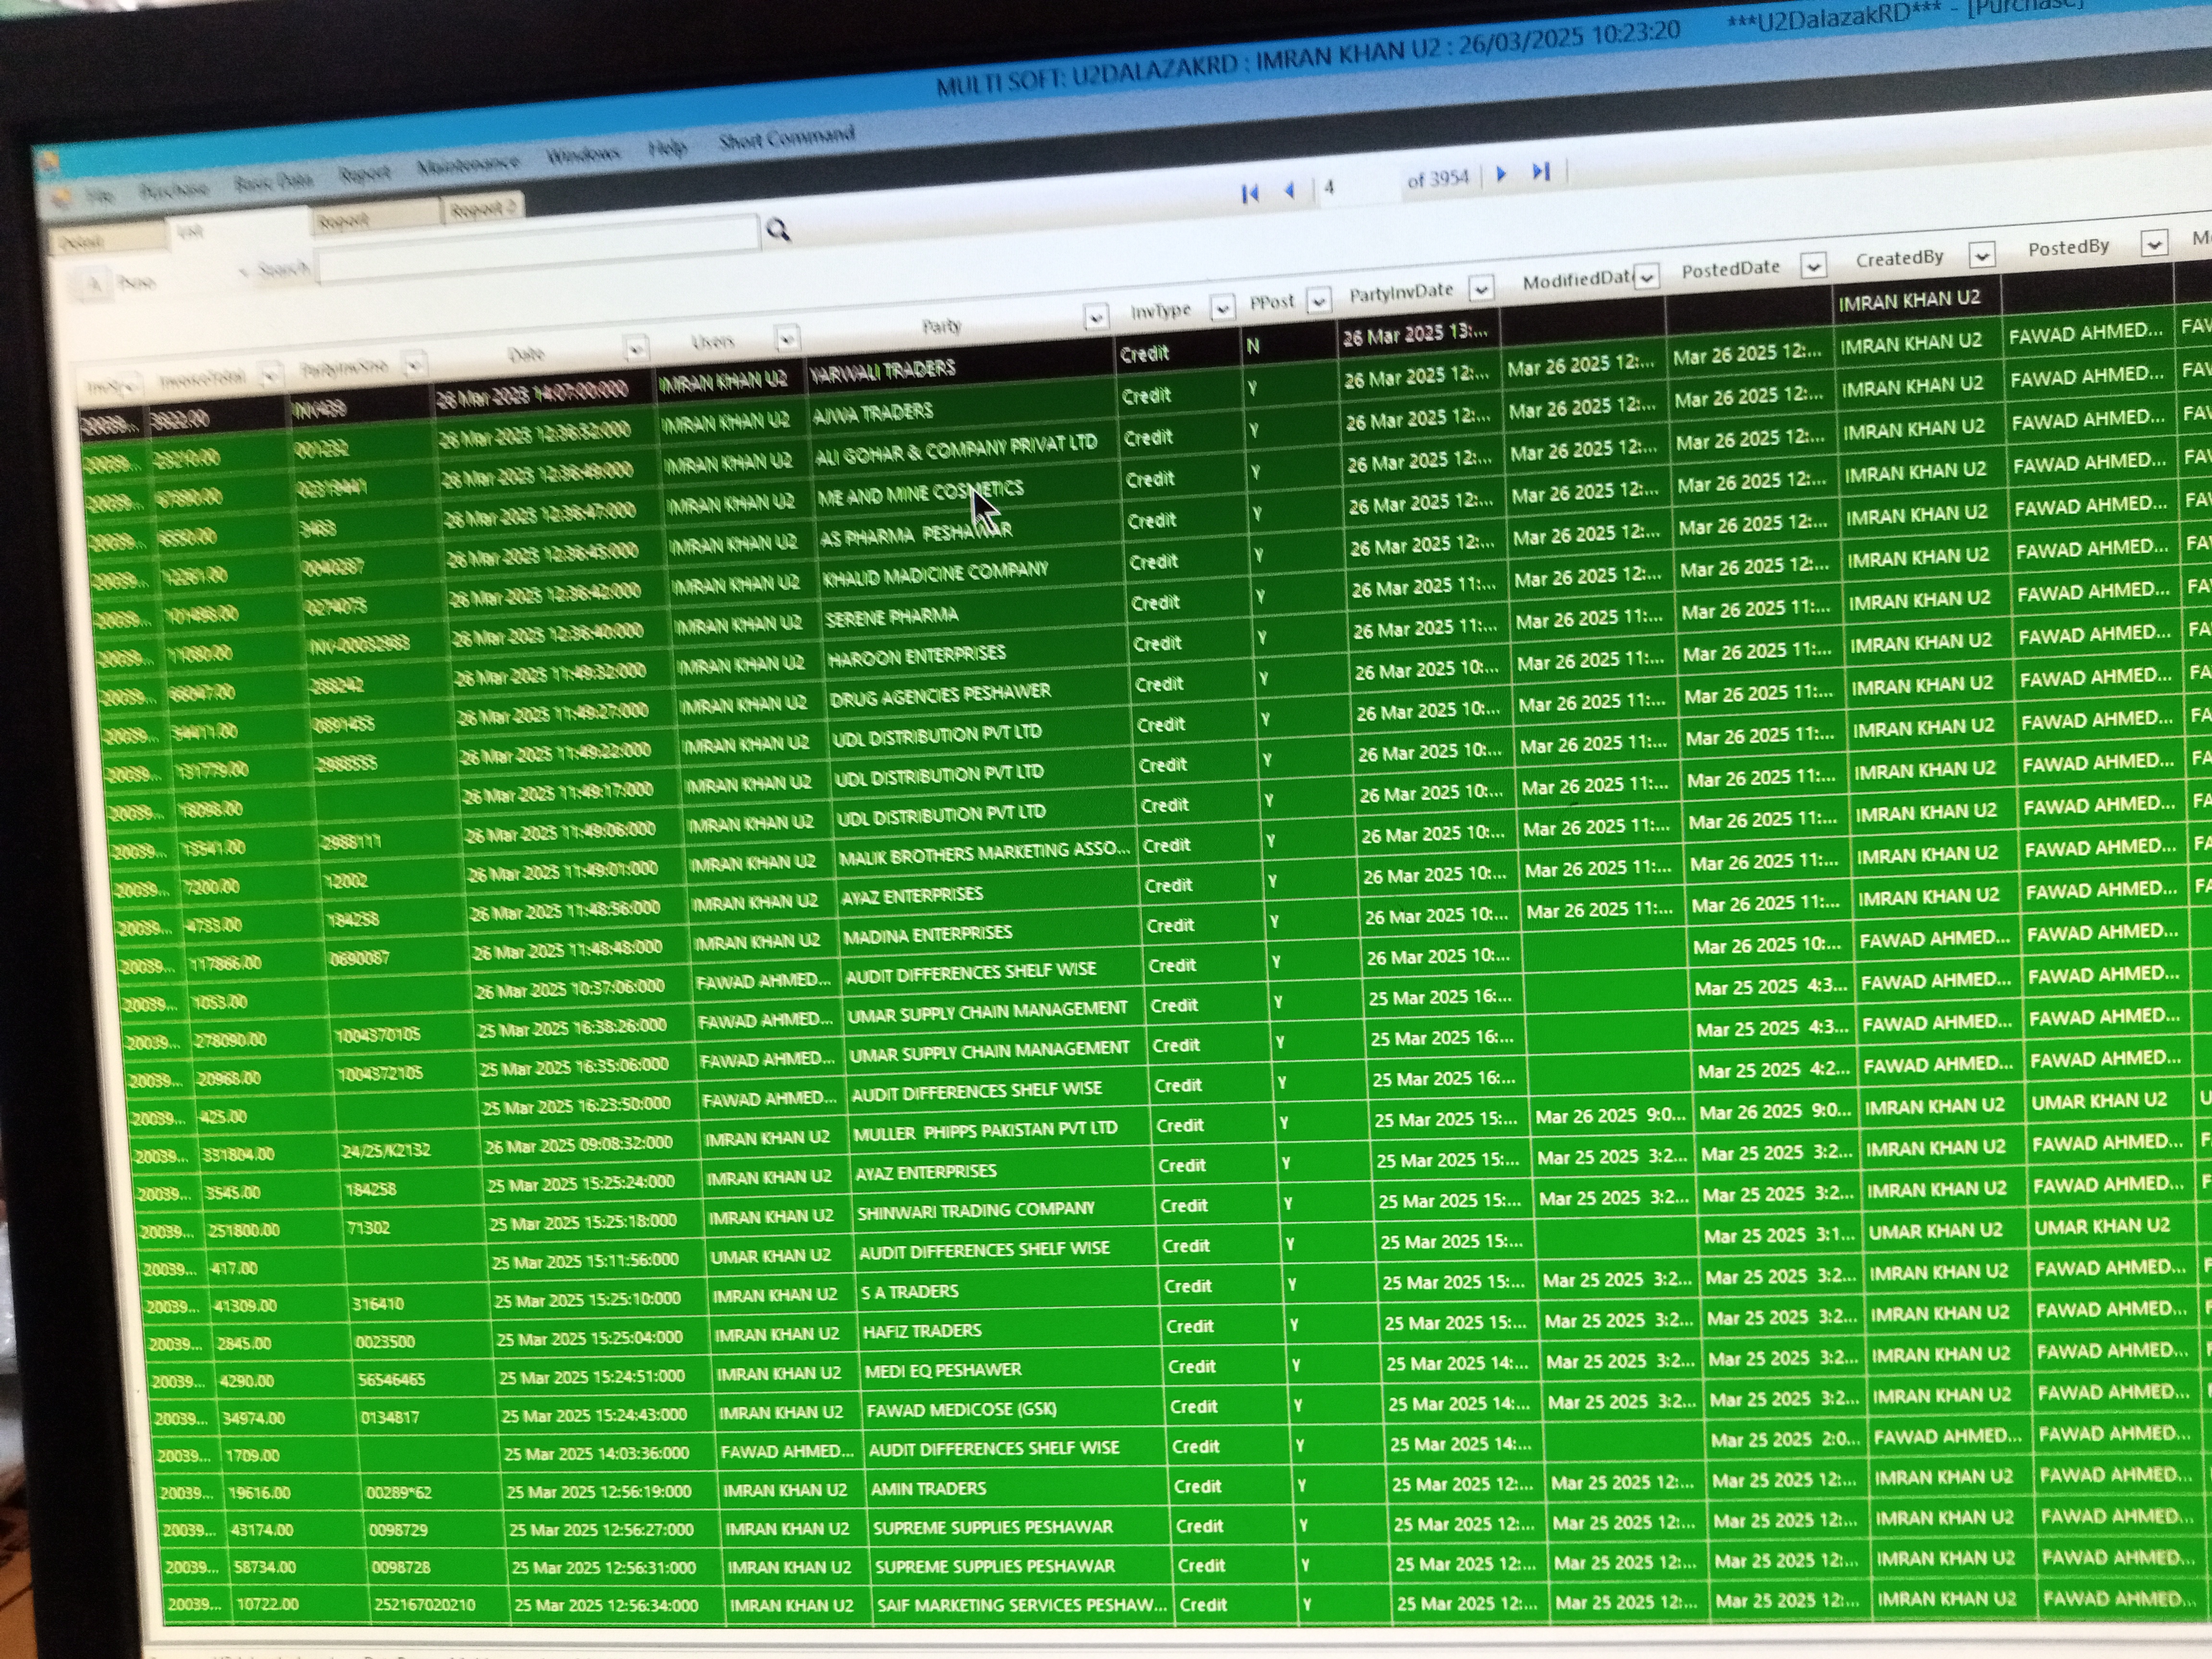Go to next record arrow

(x=1500, y=174)
